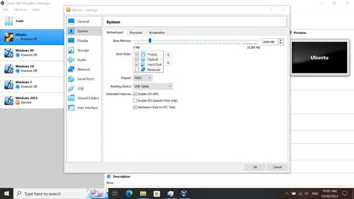Increase base memory with spinner arrow

tap(280, 40)
